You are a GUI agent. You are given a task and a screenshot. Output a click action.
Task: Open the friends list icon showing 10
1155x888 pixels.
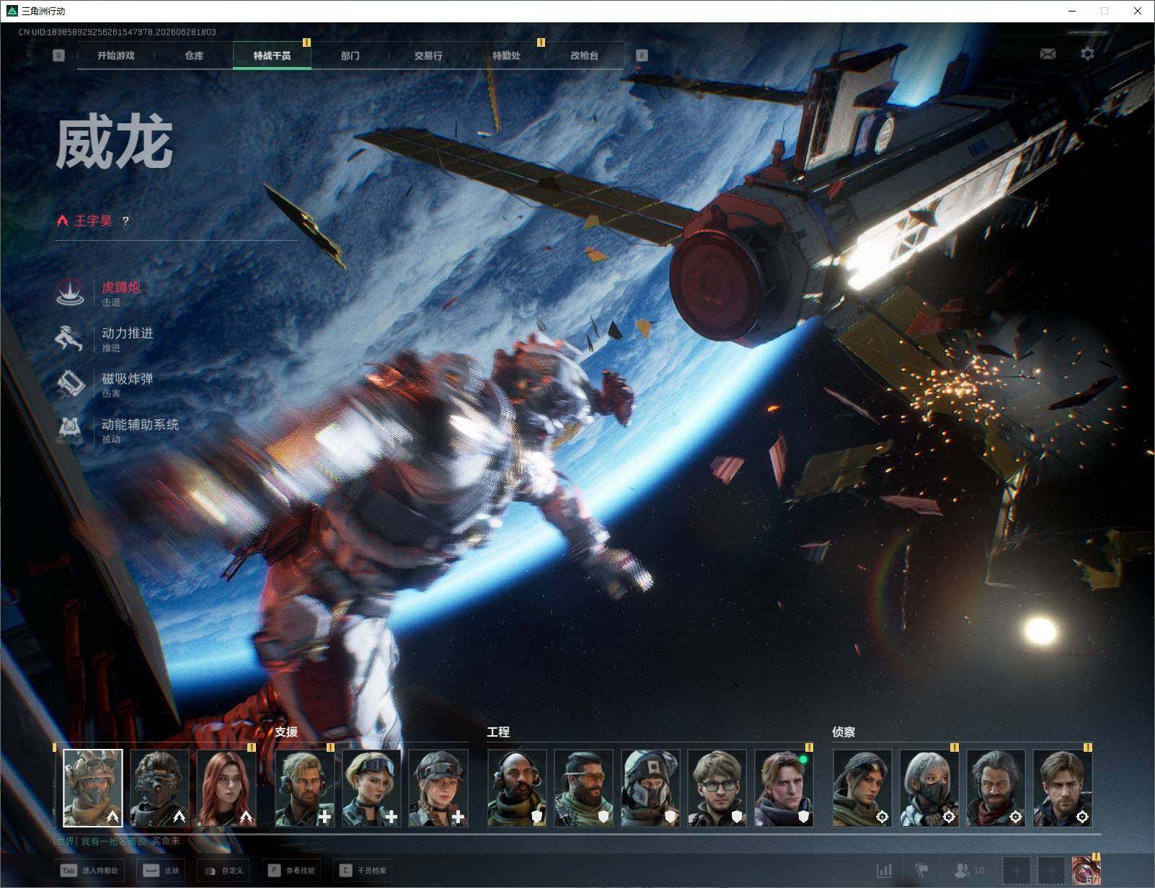tap(969, 871)
